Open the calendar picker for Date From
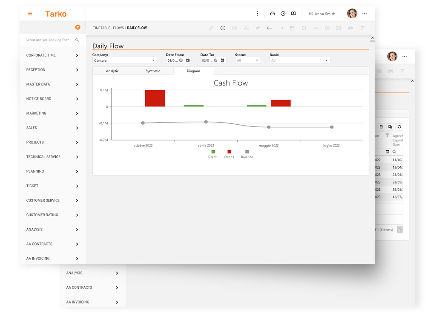 click(188, 60)
